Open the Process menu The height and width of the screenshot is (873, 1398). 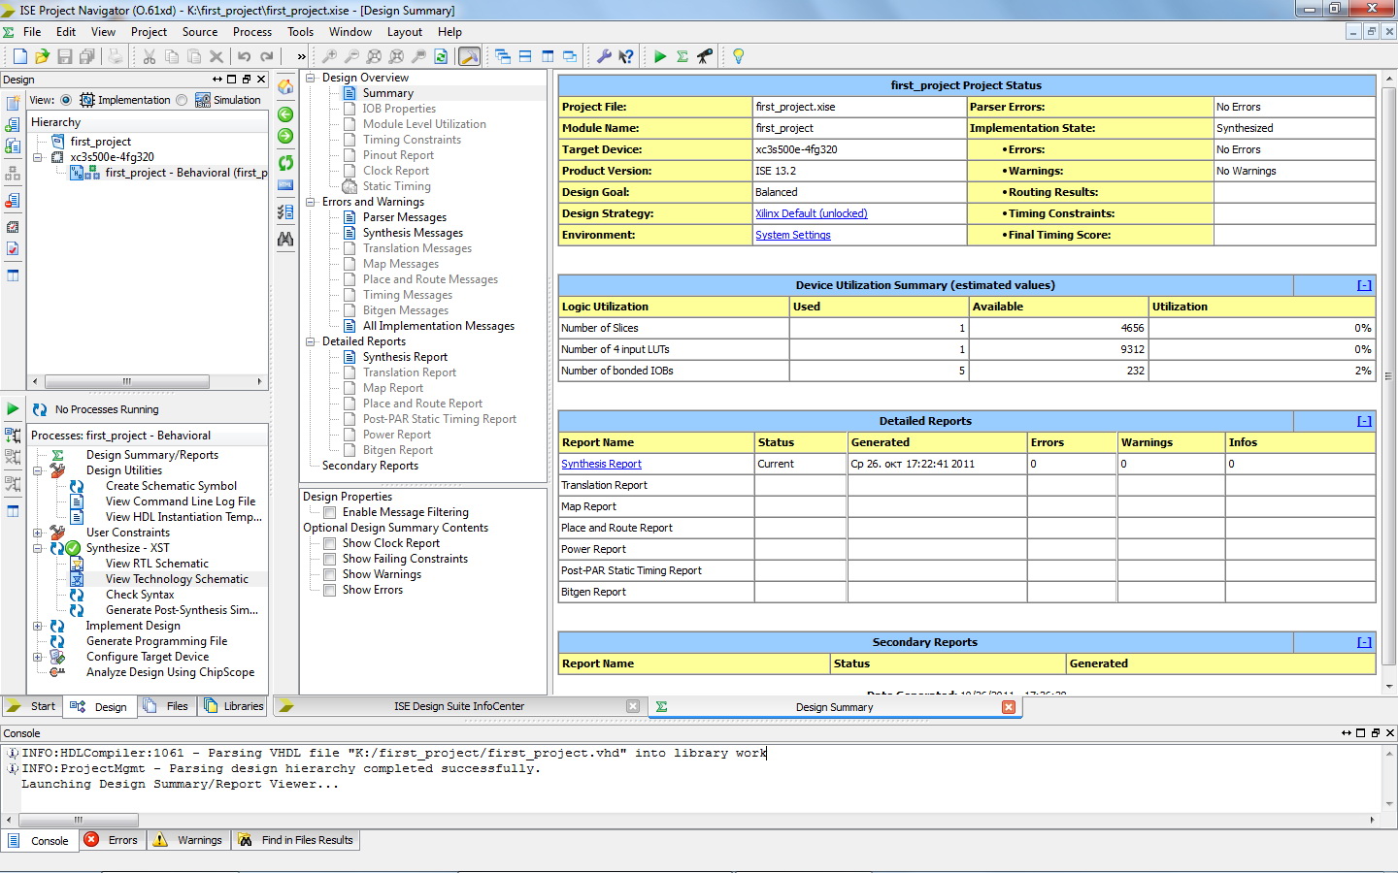(x=252, y=32)
